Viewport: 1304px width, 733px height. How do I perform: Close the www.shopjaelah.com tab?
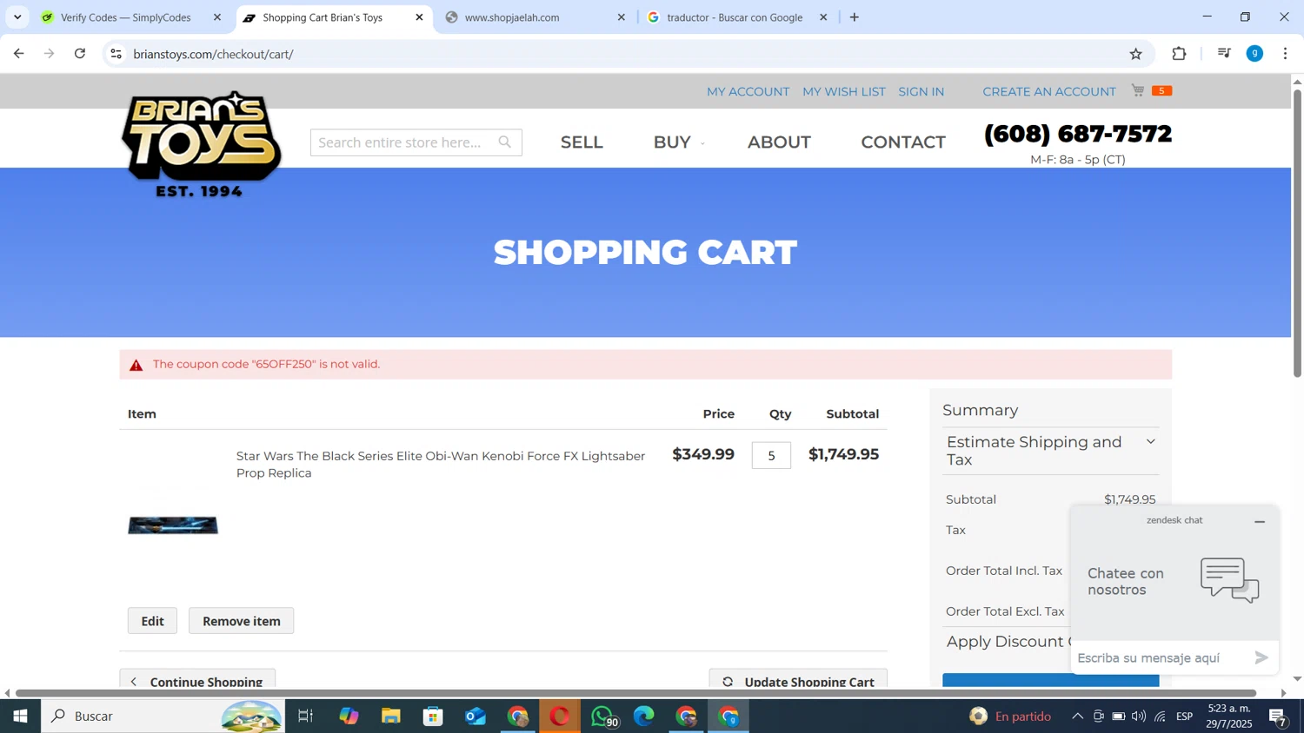pos(621,17)
